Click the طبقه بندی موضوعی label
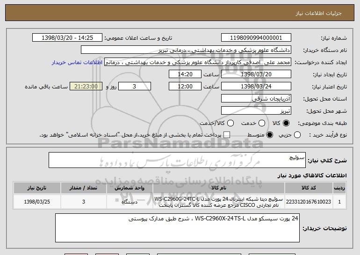 click(x=322, y=124)
